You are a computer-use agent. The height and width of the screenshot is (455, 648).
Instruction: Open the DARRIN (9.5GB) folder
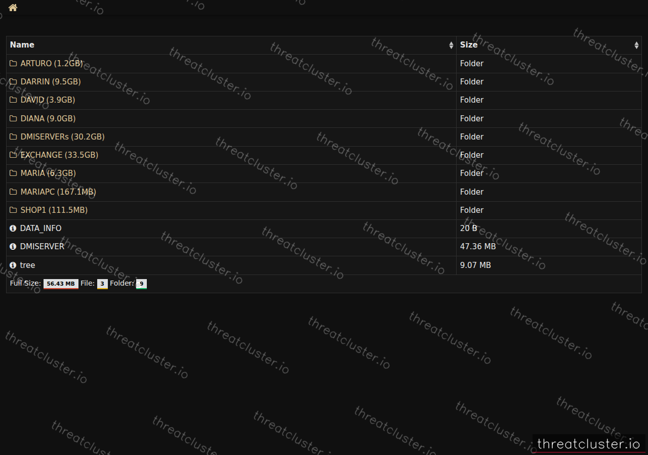(51, 81)
